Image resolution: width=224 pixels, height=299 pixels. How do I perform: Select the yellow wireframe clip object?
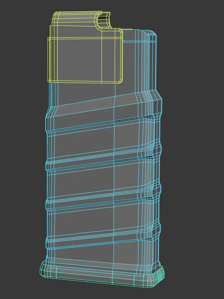point(85,55)
